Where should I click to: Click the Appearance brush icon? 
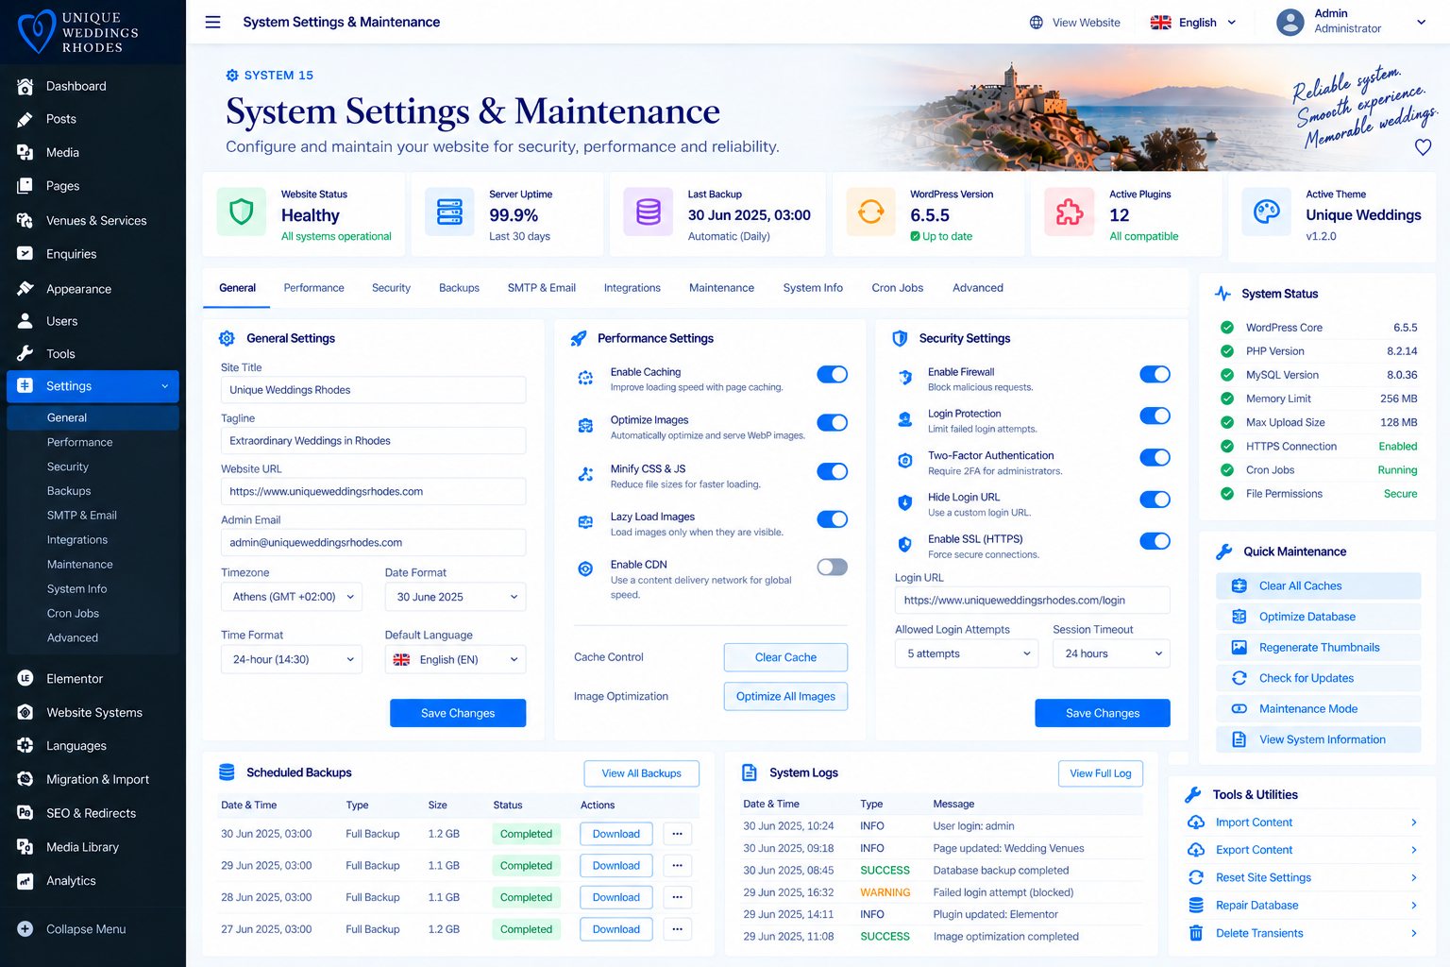(x=25, y=289)
